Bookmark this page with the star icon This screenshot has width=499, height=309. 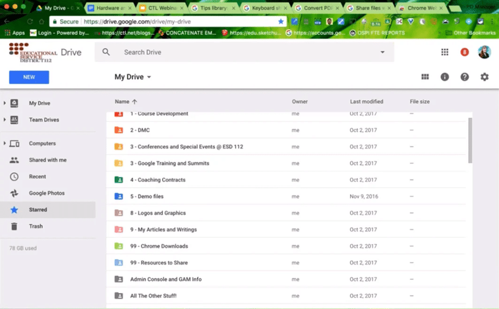tap(281, 21)
